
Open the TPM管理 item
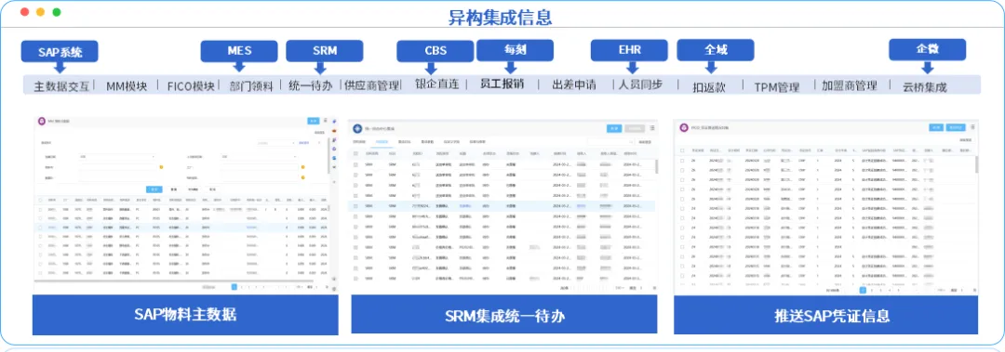[777, 87]
